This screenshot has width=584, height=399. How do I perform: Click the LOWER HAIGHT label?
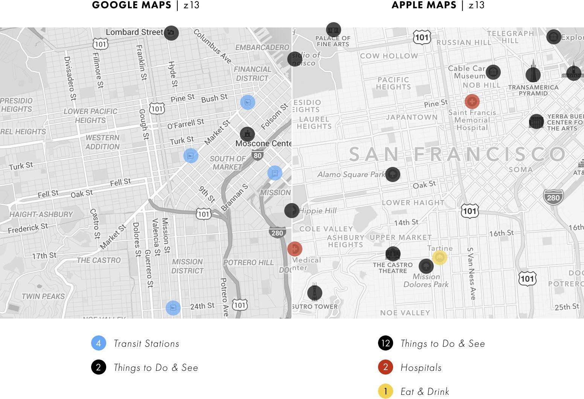413,203
